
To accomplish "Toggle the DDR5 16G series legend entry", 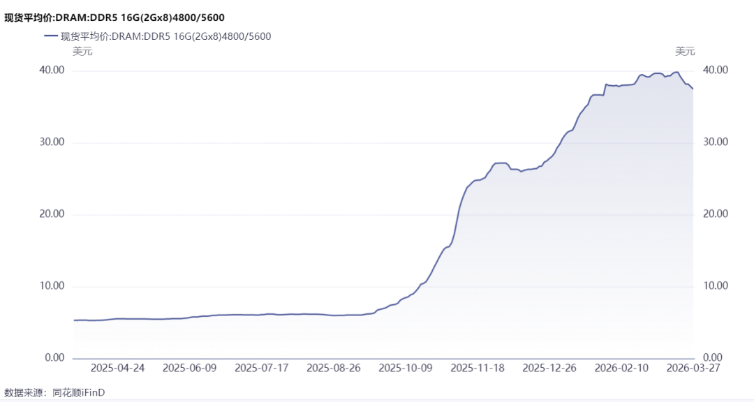I will click(x=158, y=36).
